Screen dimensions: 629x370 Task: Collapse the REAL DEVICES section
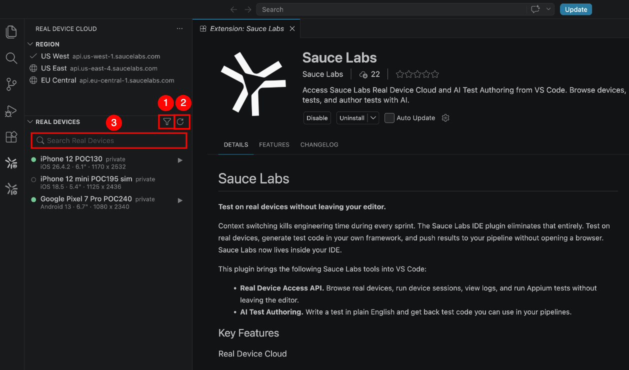[x=30, y=122]
